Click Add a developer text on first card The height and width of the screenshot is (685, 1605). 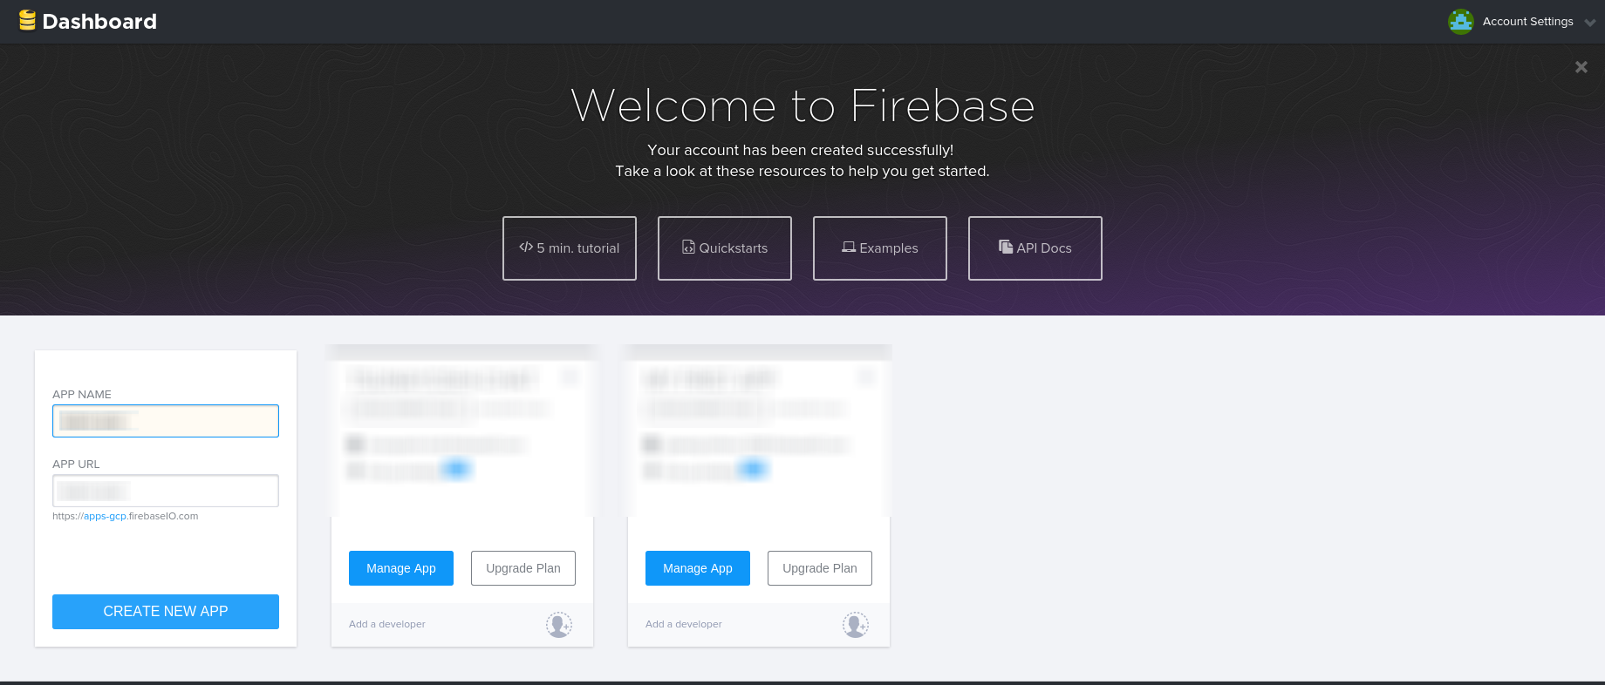[x=387, y=624]
